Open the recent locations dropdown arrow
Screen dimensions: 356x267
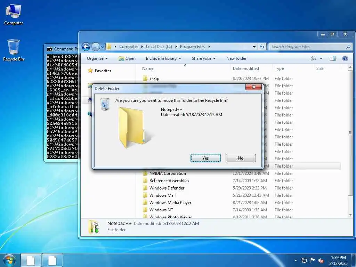(103, 47)
